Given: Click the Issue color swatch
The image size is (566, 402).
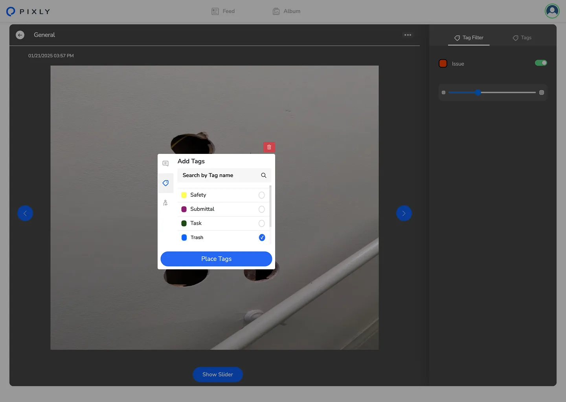Looking at the screenshot, I should pos(443,64).
